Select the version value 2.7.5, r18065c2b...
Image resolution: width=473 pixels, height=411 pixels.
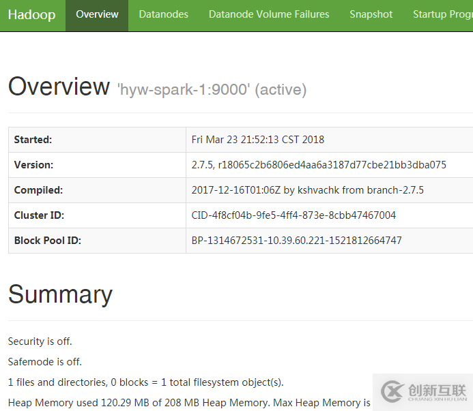[319, 165]
